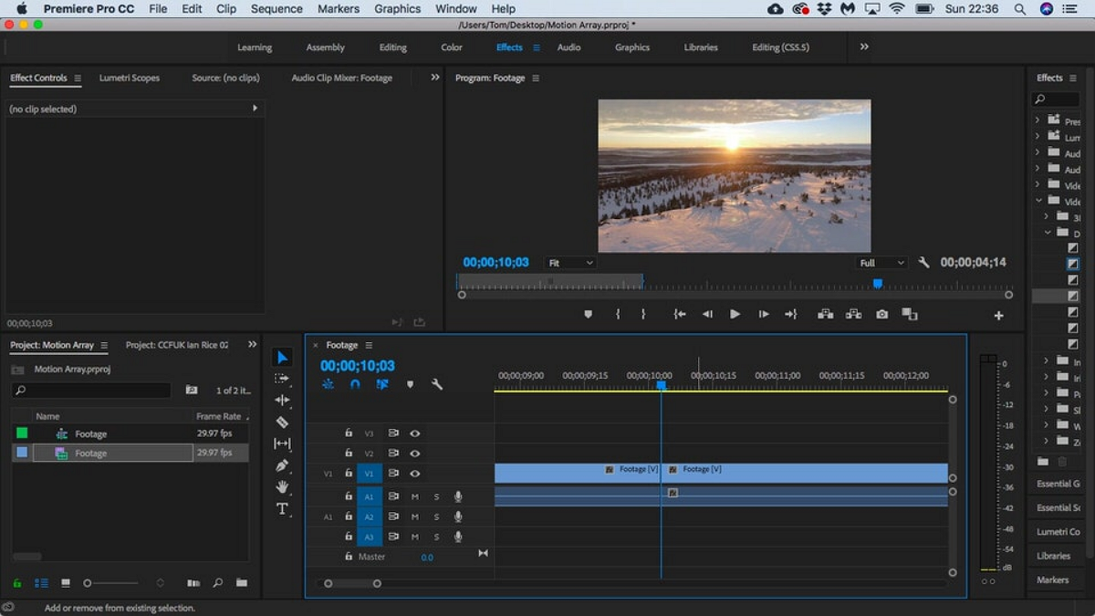Select the Pen tool
1095x616 pixels.
[282, 465]
